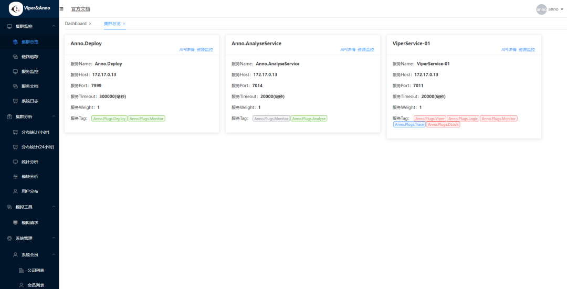Screen dimensions: 567x289
Task: Open API详情 for ViperService-01
Action: pos(509,50)
